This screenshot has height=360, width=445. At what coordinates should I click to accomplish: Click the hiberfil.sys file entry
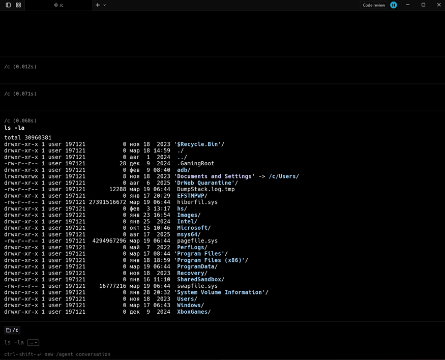(x=197, y=202)
